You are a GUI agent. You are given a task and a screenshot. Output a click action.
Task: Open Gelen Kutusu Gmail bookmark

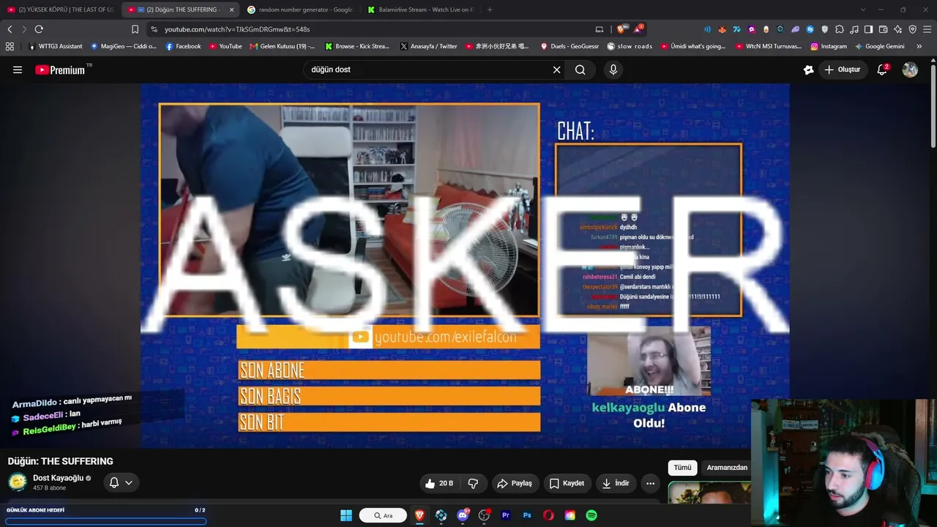click(x=282, y=46)
